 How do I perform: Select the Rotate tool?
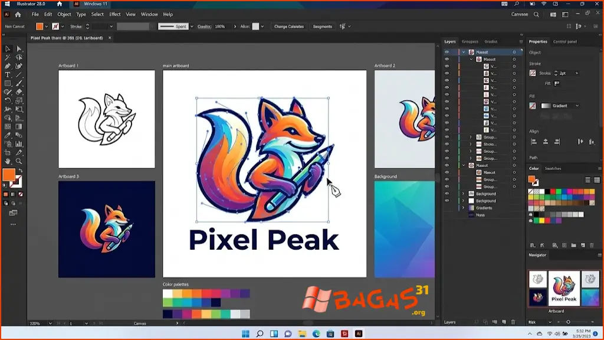[7, 100]
